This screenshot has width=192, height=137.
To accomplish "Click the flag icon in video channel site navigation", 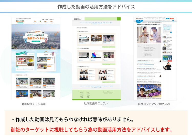I will coord(35,21).
